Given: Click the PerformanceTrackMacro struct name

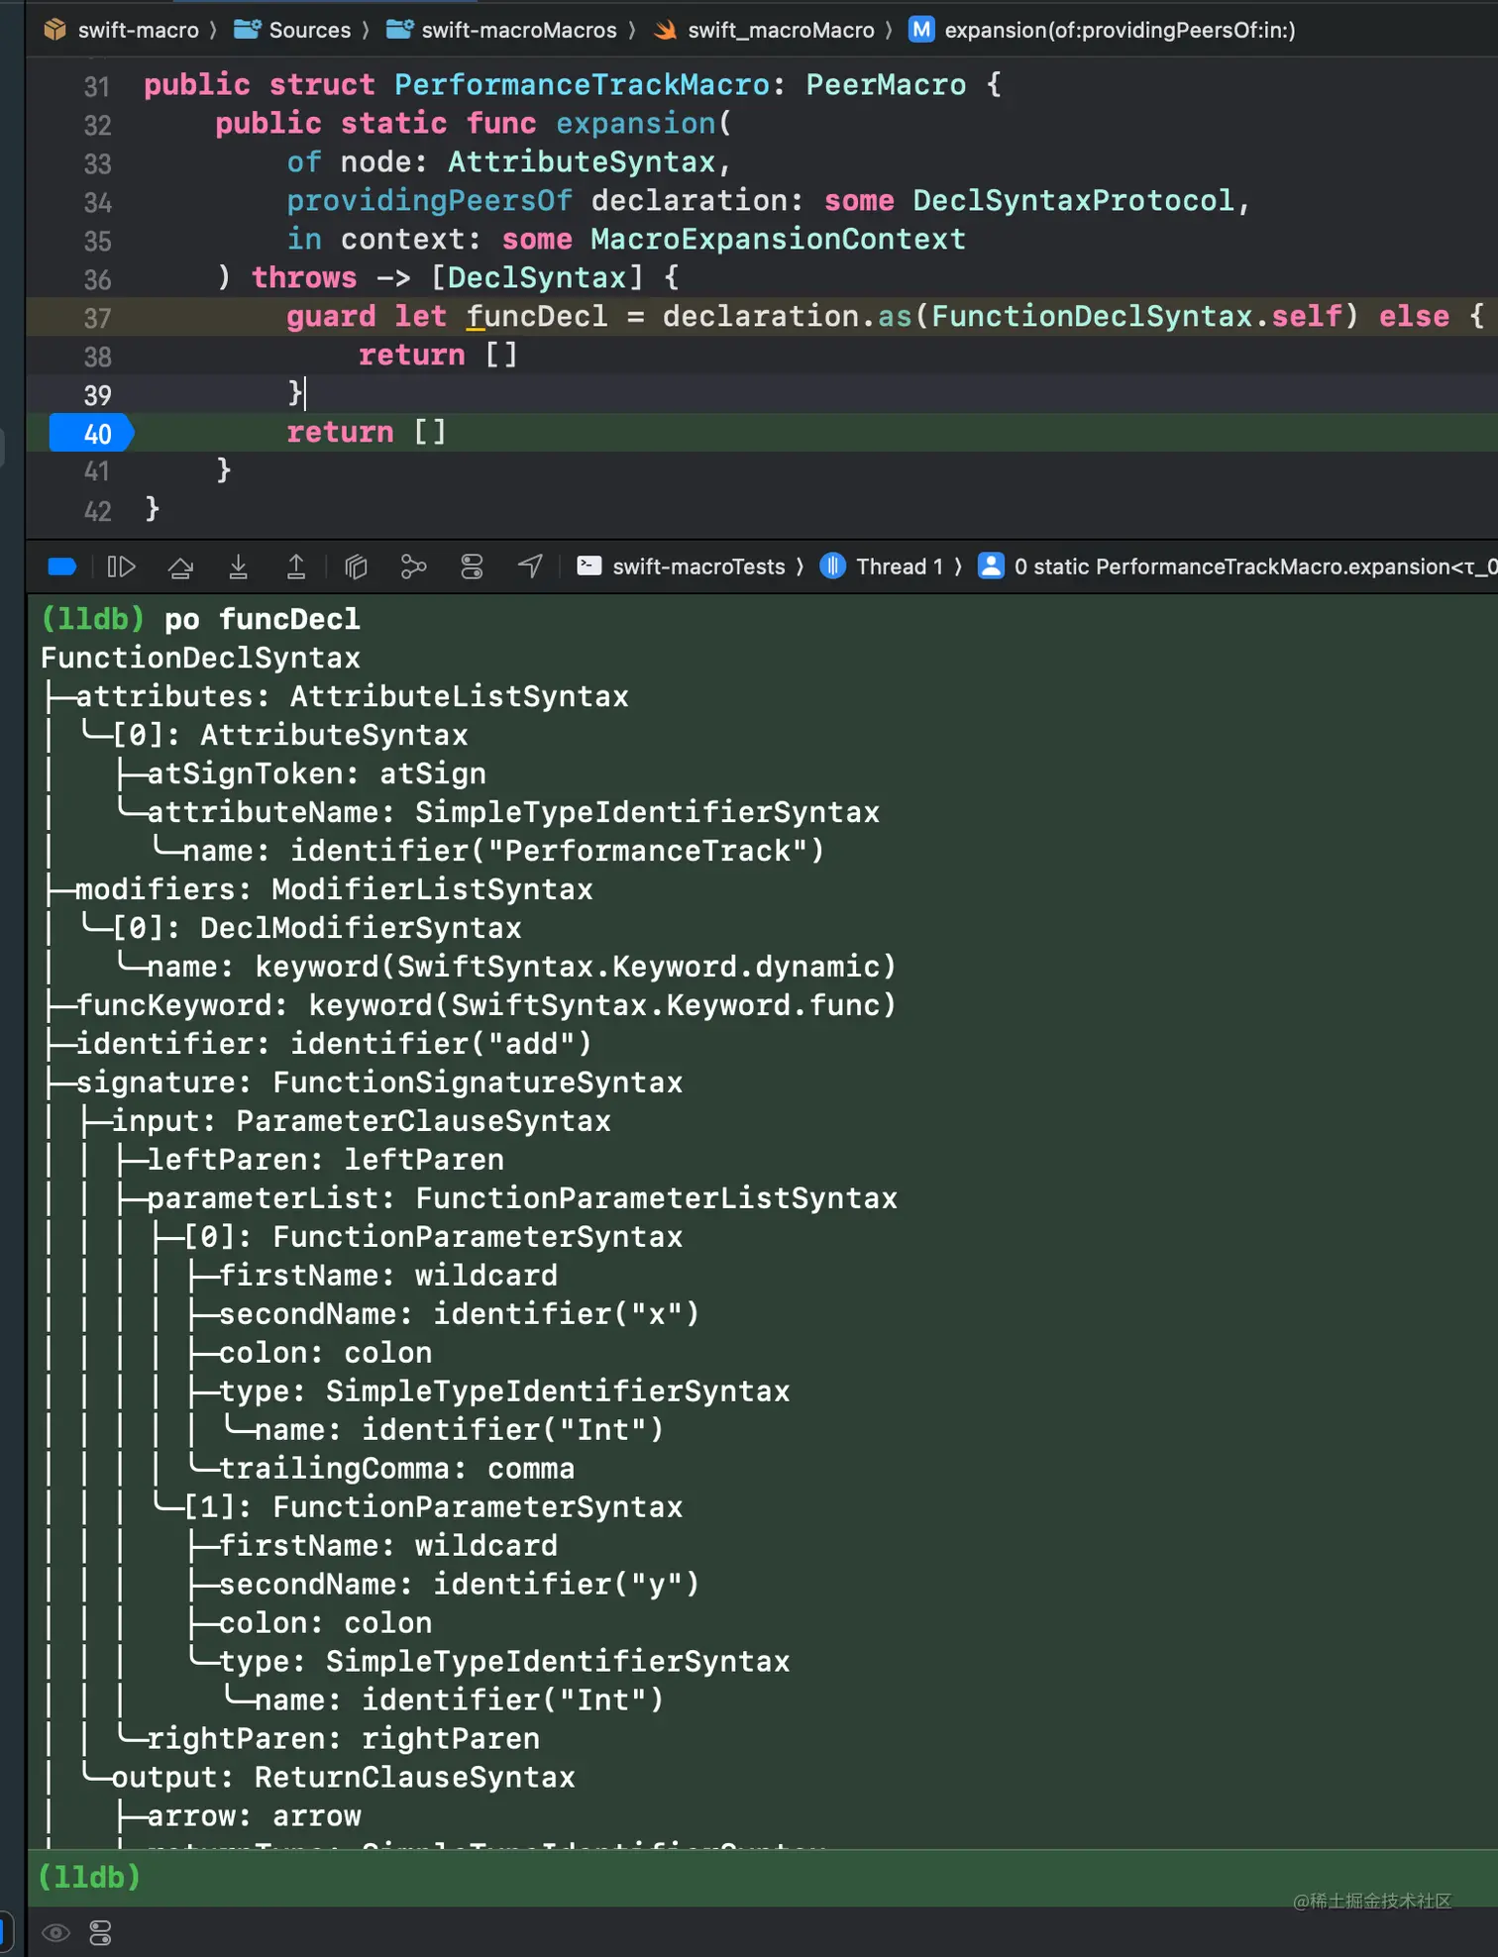Looking at the screenshot, I should click(x=582, y=85).
